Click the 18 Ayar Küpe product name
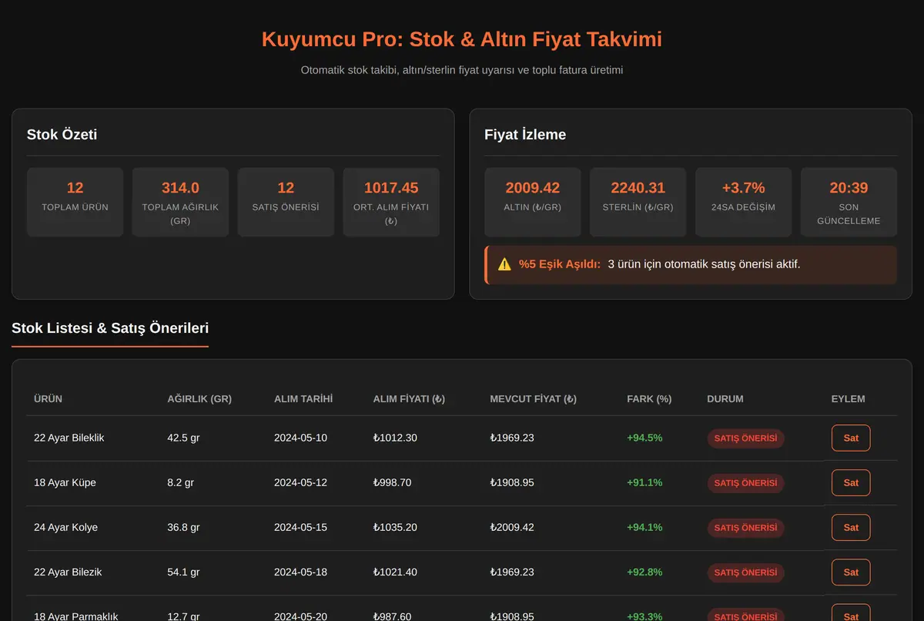 [x=65, y=482]
